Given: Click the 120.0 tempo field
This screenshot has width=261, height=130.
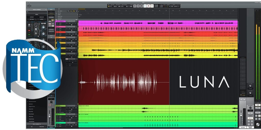Looking at the screenshot, I should click(x=115, y=6).
